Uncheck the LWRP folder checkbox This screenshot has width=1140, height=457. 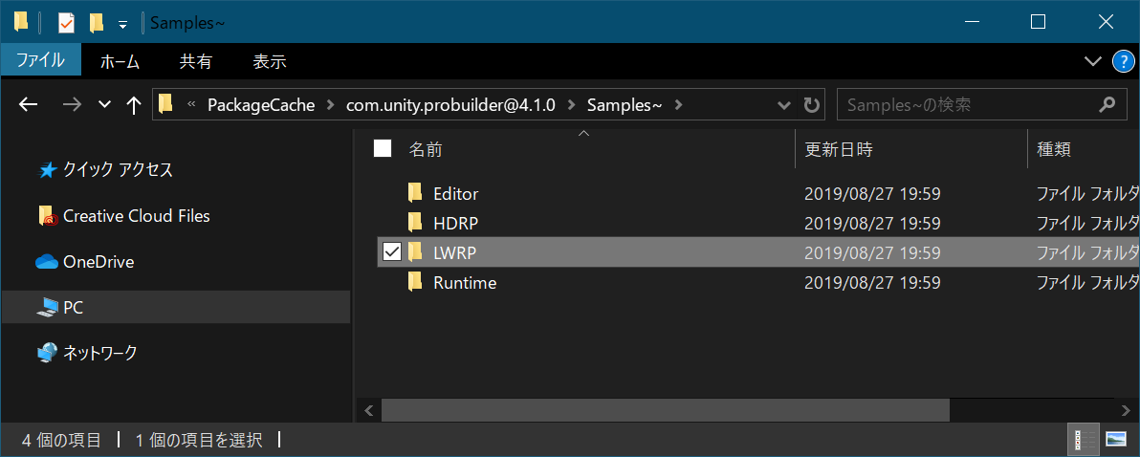(391, 252)
